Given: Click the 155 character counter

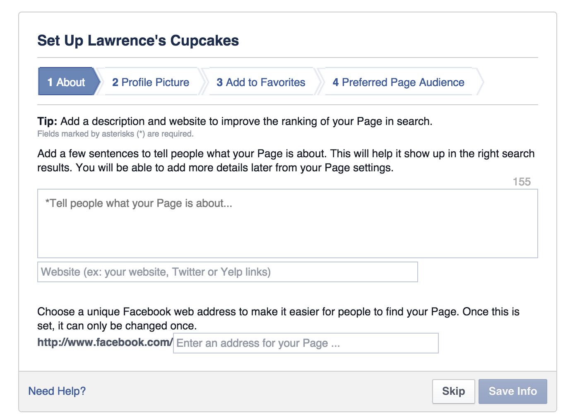Looking at the screenshot, I should 522,182.
